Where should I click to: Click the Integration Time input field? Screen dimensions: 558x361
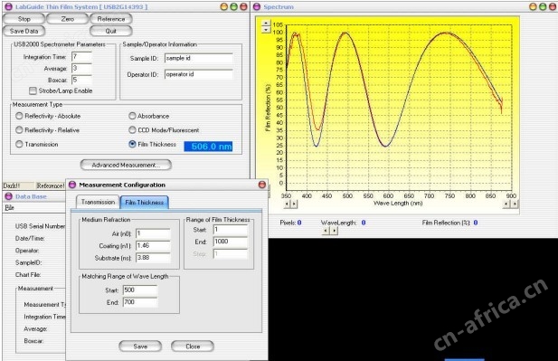pyautogui.click(x=82, y=57)
